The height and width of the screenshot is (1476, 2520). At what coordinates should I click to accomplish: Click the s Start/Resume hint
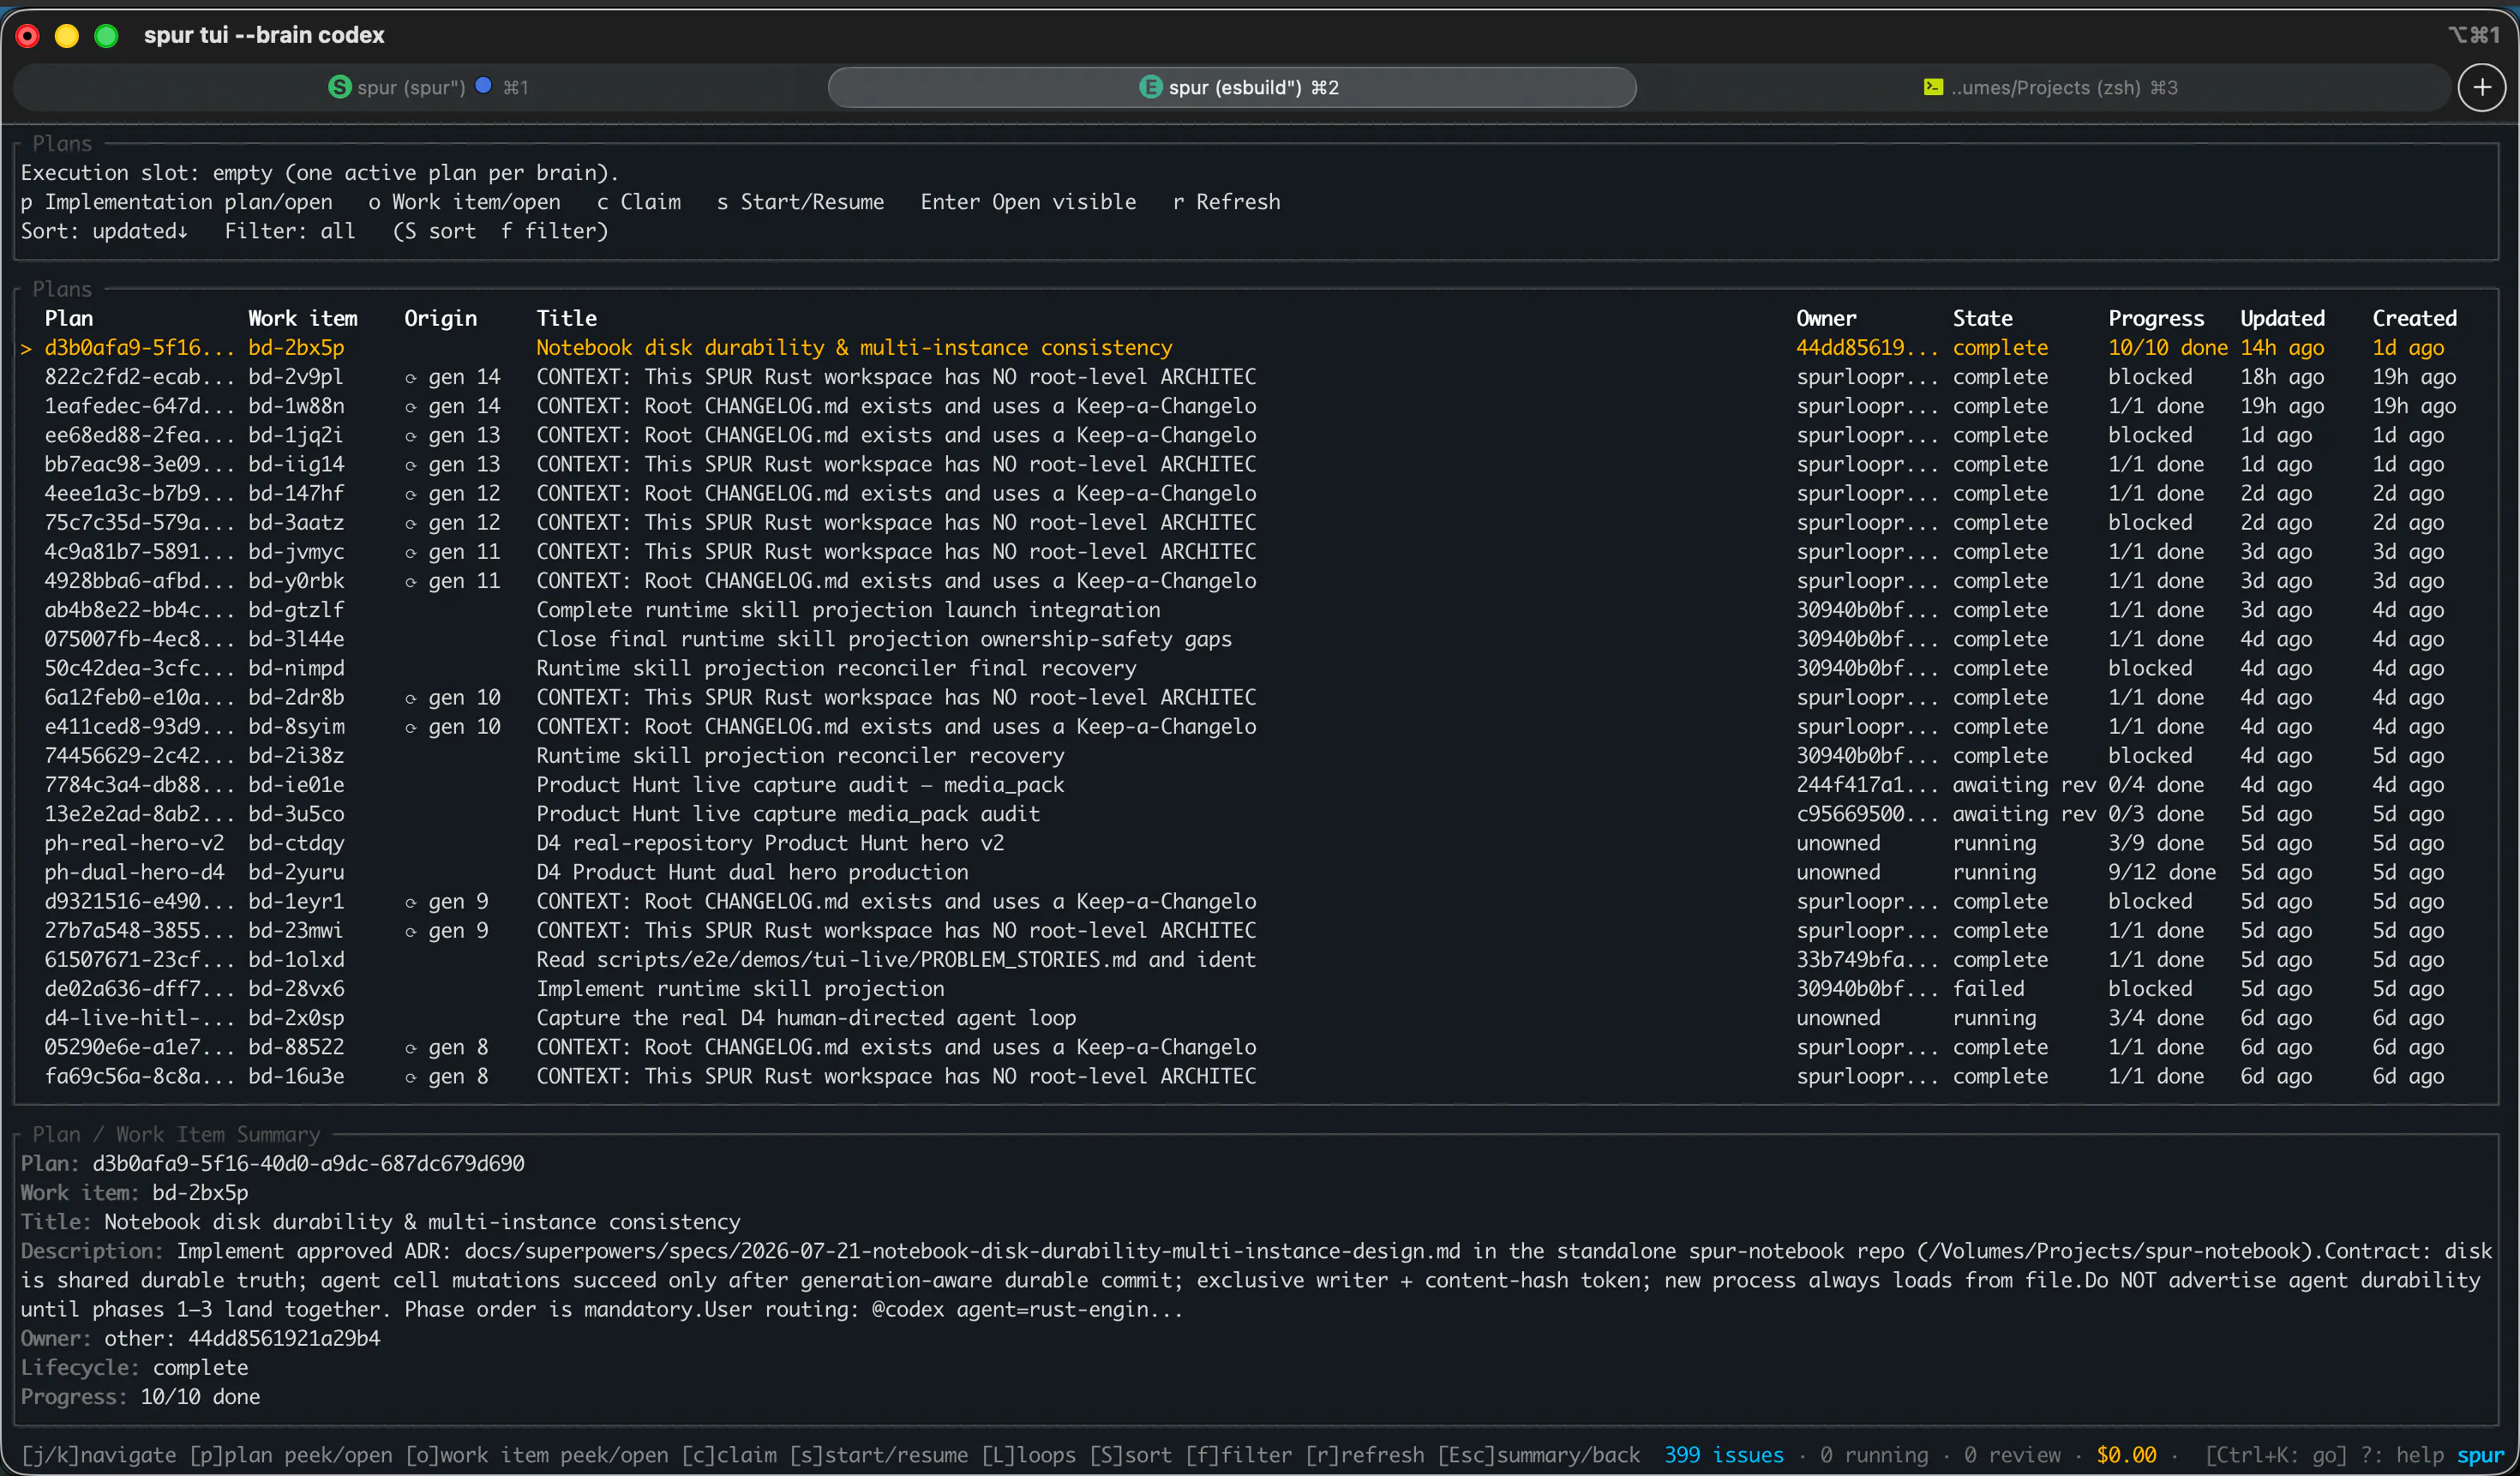pos(800,202)
